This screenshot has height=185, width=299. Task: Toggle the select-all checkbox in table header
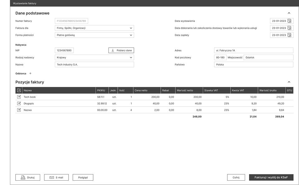pos(19,90)
